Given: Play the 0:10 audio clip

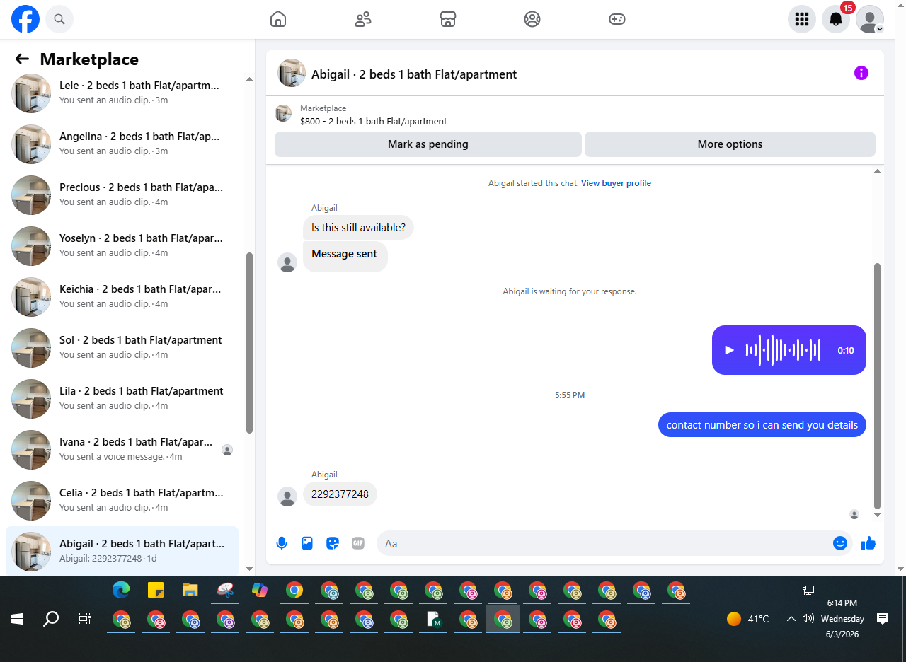Looking at the screenshot, I should pos(729,350).
